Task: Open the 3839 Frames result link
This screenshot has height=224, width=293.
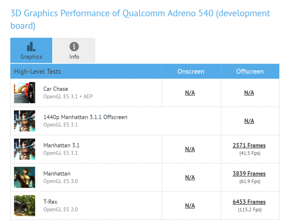Action: tap(249, 173)
